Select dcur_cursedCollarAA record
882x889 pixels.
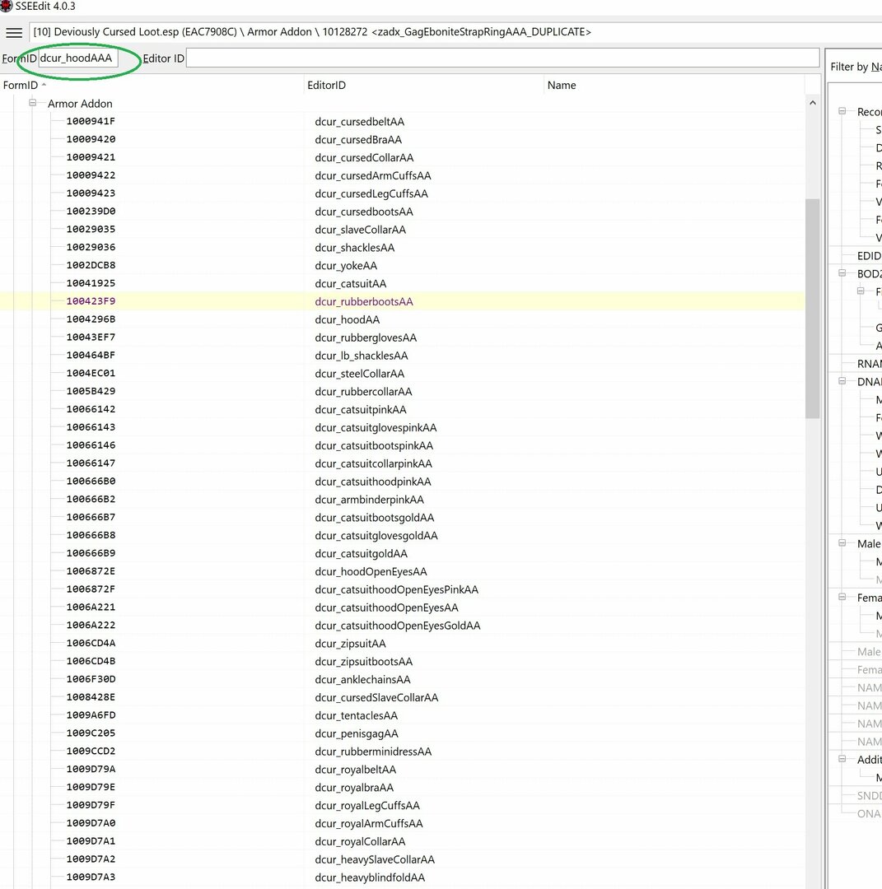[x=403, y=157]
